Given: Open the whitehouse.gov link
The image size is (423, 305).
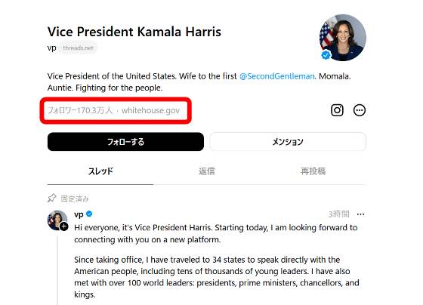Looking at the screenshot, I should (150, 110).
